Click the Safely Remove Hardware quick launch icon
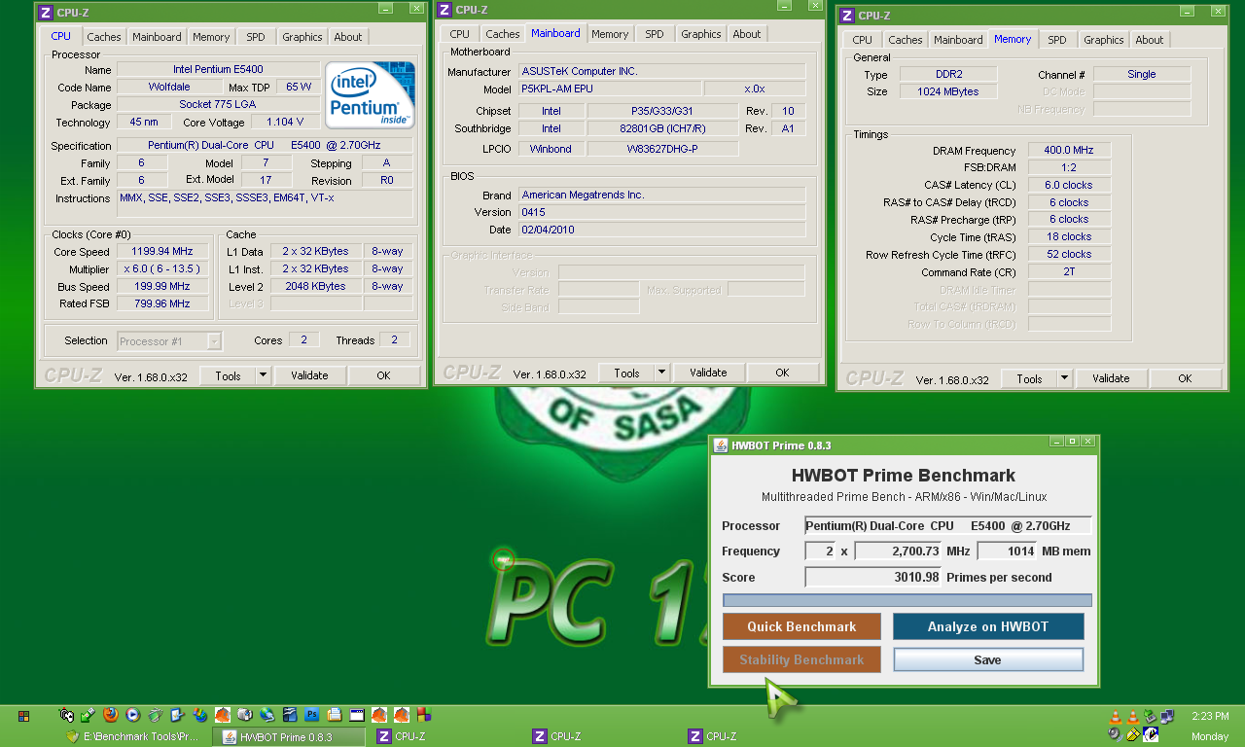Screen dimensions: 1245x747 (88, 715)
